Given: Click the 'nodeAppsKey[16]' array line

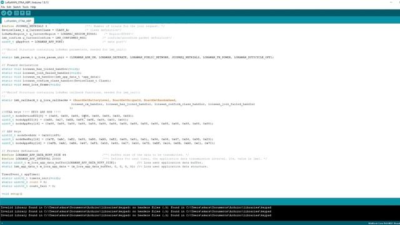Looking at the screenshot, I should coord(108,143).
